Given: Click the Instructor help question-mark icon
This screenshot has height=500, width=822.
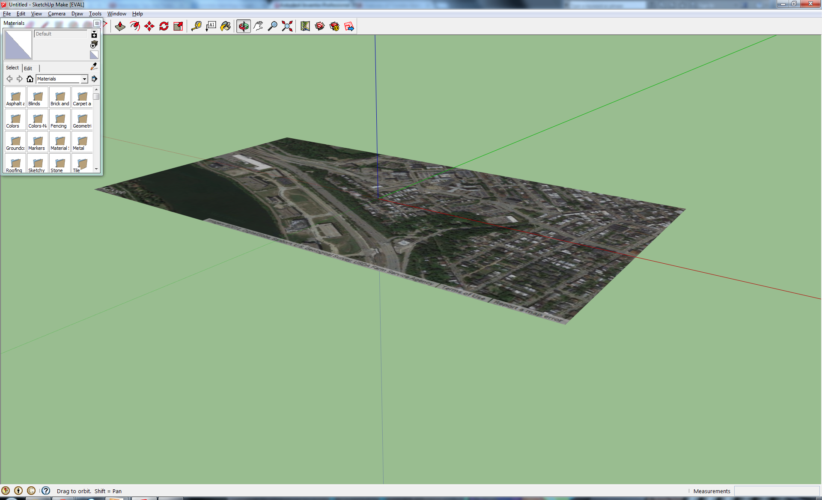Looking at the screenshot, I should pyautogui.click(x=46, y=491).
